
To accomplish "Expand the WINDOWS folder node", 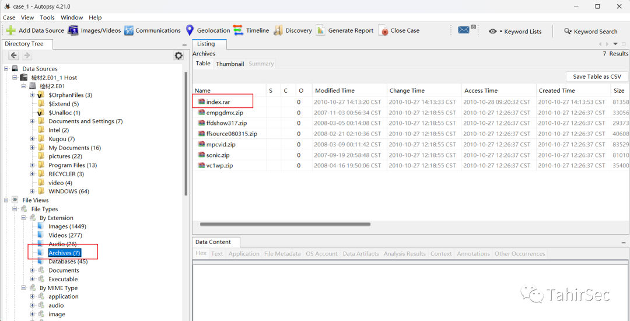I will coord(33,191).
